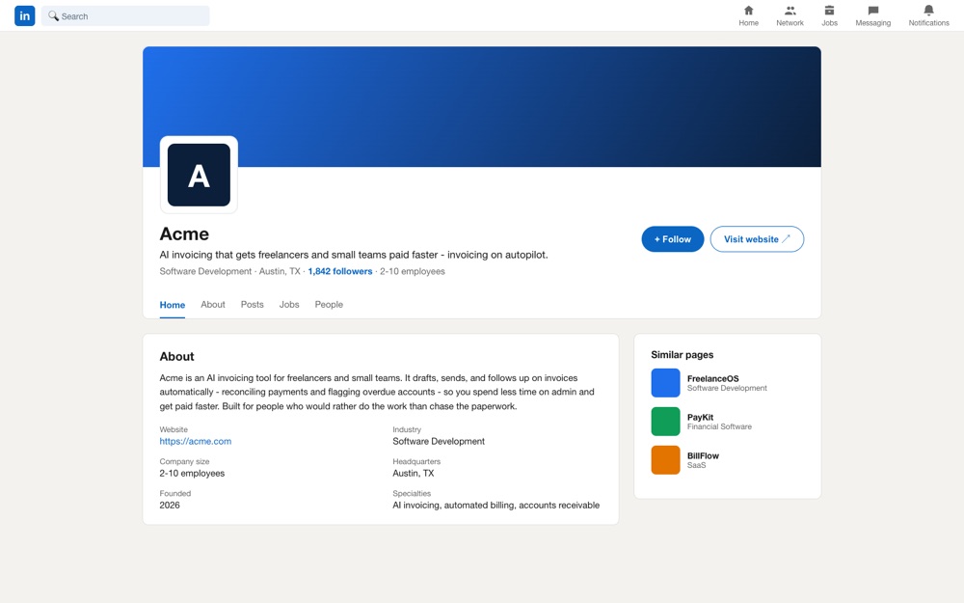Click the About section heading

pos(176,356)
